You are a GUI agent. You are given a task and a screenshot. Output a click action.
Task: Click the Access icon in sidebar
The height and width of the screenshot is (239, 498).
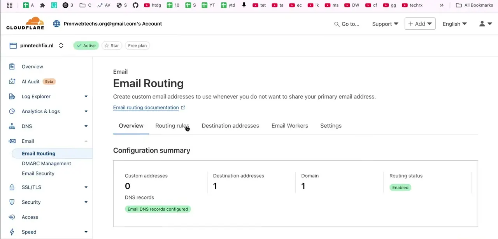tap(12, 217)
